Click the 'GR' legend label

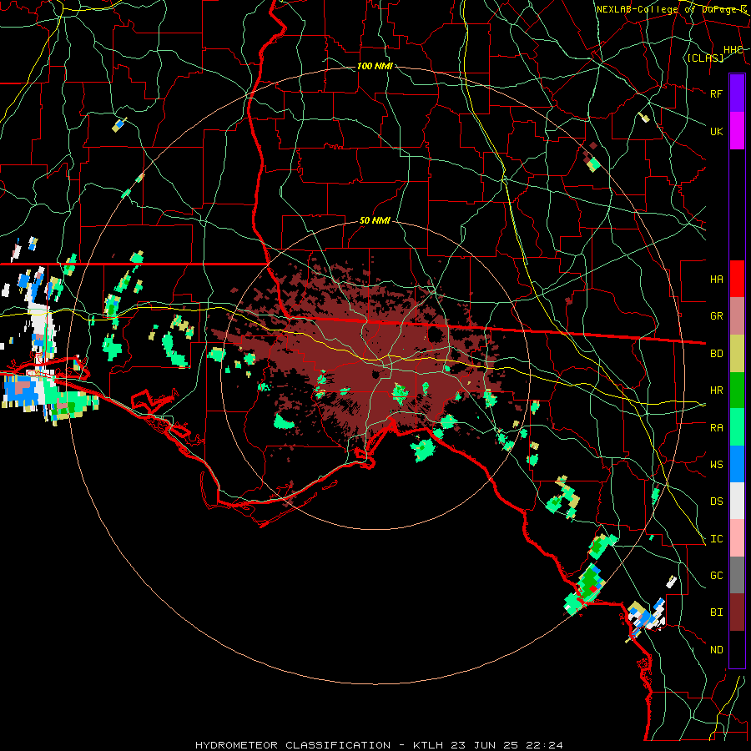tap(716, 316)
